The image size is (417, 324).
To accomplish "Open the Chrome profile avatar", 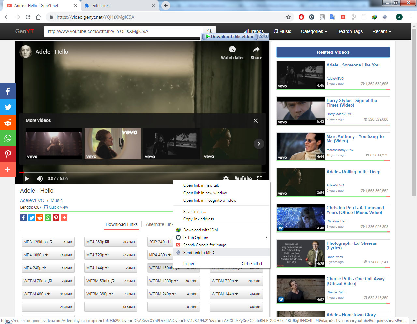I will pos(399,17).
